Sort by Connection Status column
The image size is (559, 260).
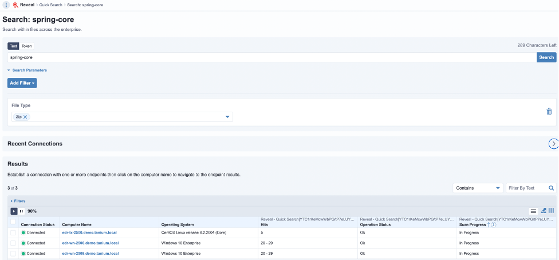coord(38,224)
